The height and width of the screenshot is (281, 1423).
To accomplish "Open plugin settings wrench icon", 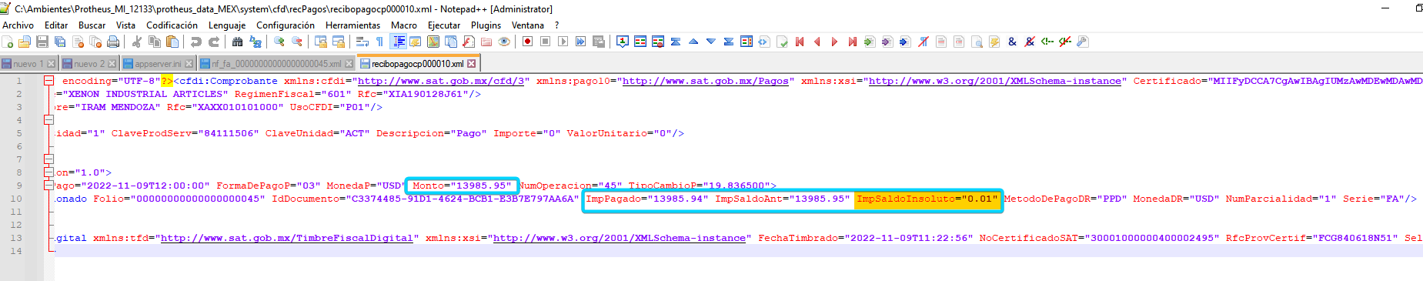I will click(1082, 42).
